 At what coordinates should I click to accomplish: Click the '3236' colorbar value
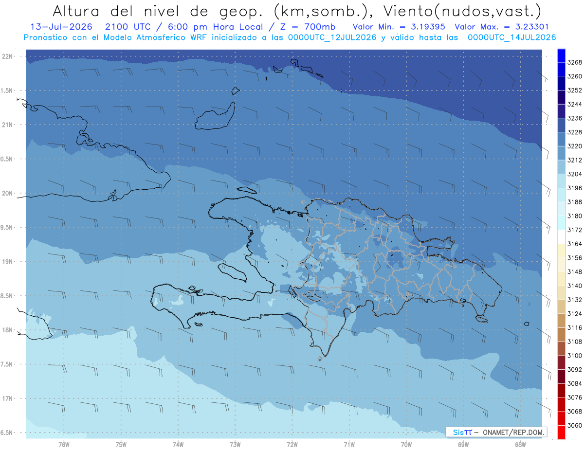coord(575,118)
